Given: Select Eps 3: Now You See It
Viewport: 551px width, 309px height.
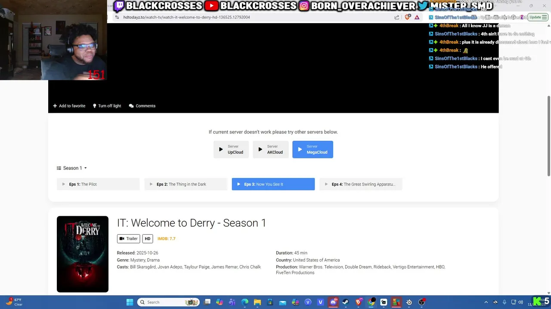Looking at the screenshot, I should (273, 184).
